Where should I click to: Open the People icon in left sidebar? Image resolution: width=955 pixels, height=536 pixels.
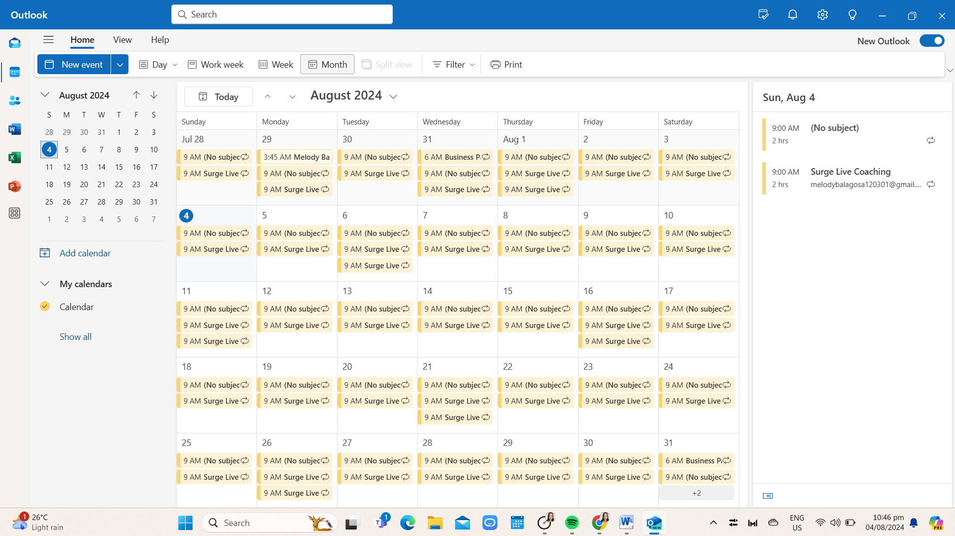(14, 101)
